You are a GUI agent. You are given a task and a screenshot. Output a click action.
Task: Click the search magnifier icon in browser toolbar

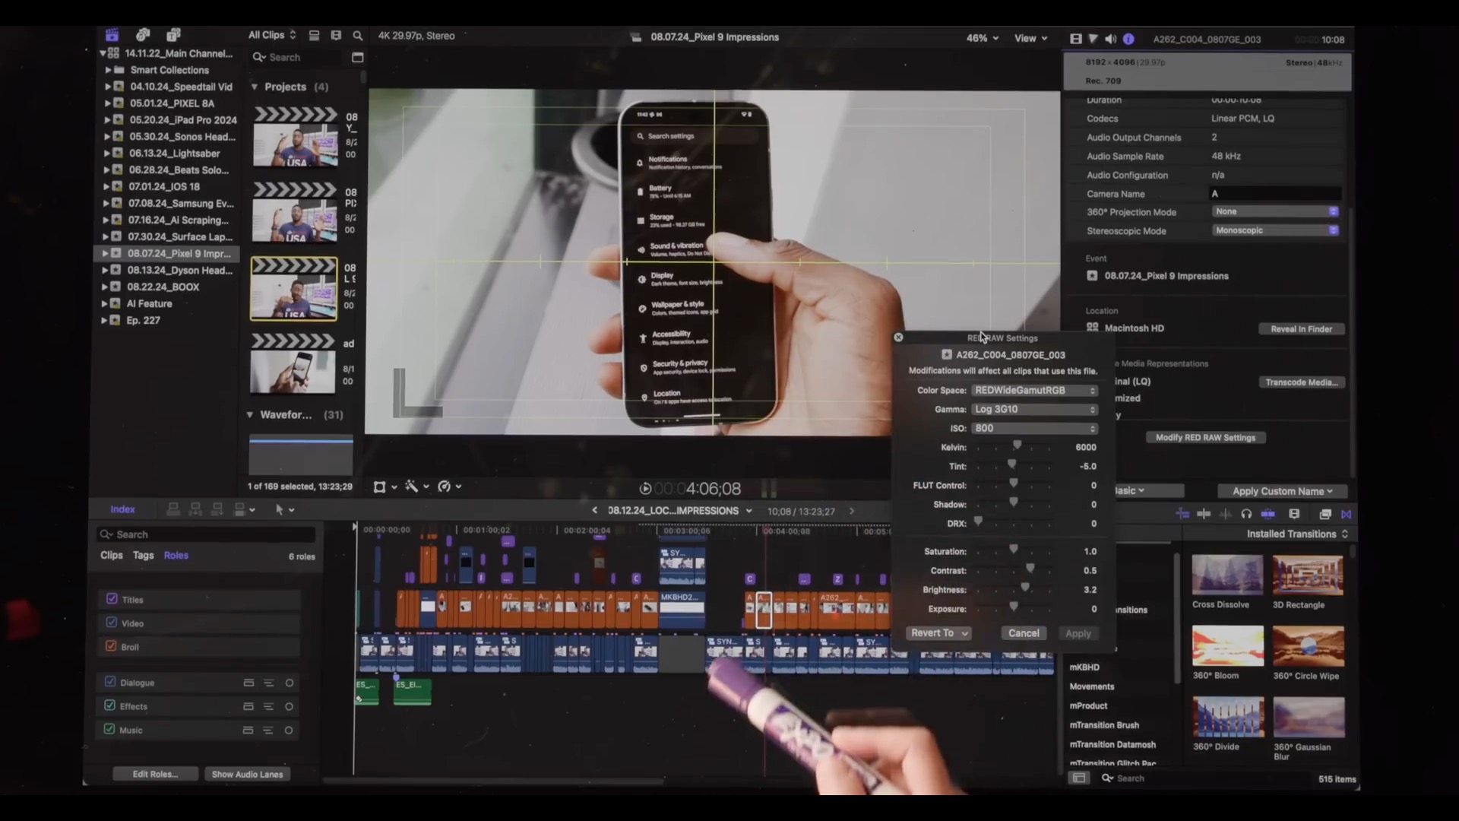coord(358,36)
